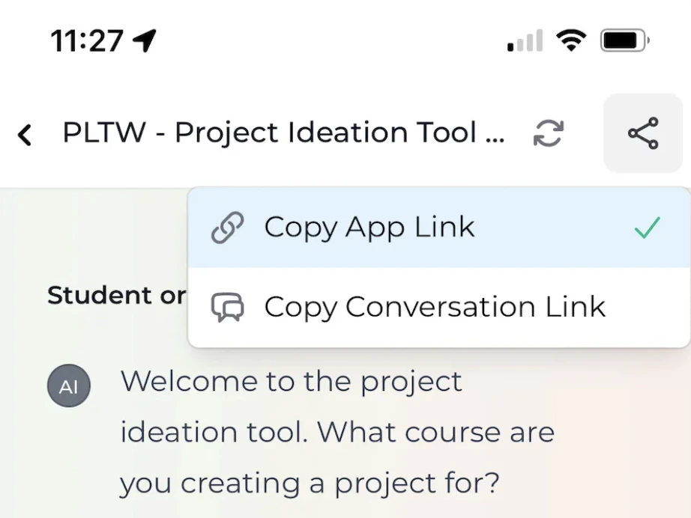
Task: Tap the 11:27 clock display
Action: [87, 41]
